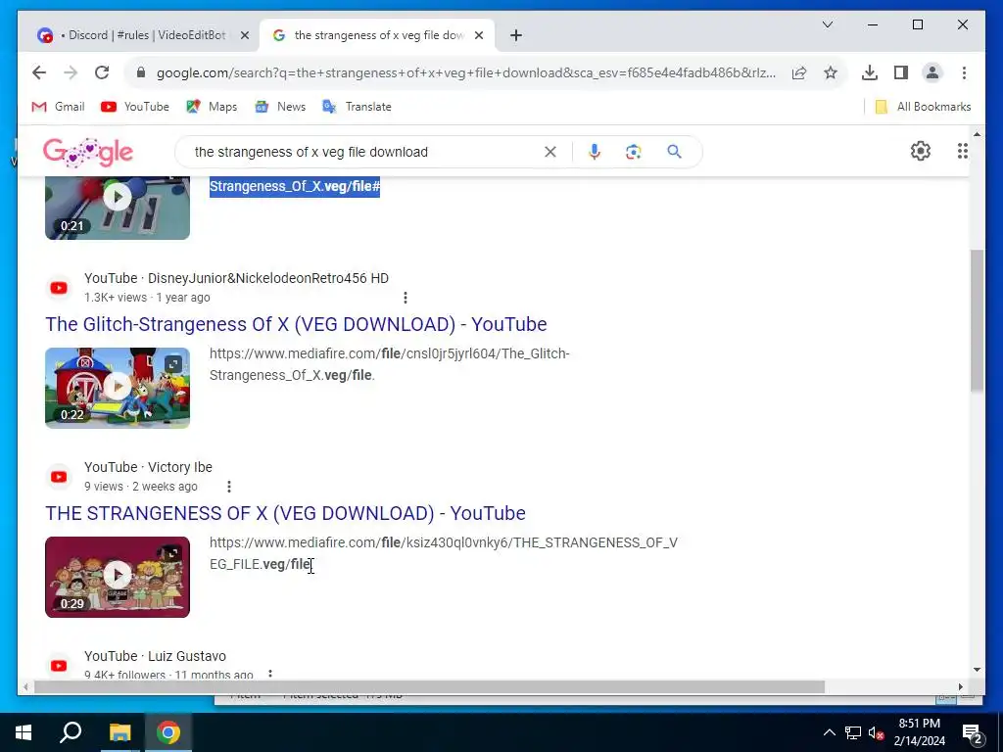Image resolution: width=1003 pixels, height=752 pixels.
Task: Open Chrome three-dot menu
Action: click(x=964, y=72)
